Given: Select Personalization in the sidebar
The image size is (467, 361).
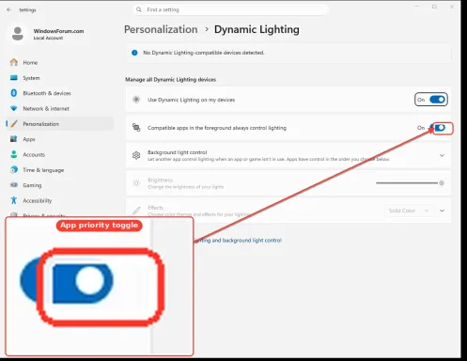Looking at the screenshot, I should click(59, 124).
